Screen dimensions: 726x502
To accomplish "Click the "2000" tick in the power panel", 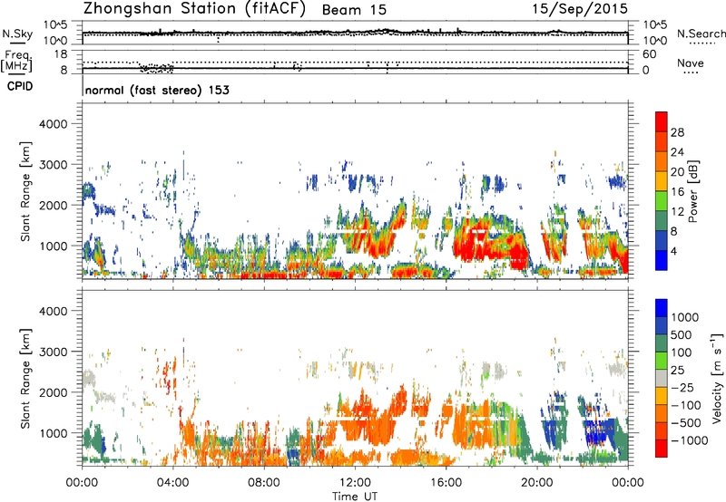I will tap(53, 205).
